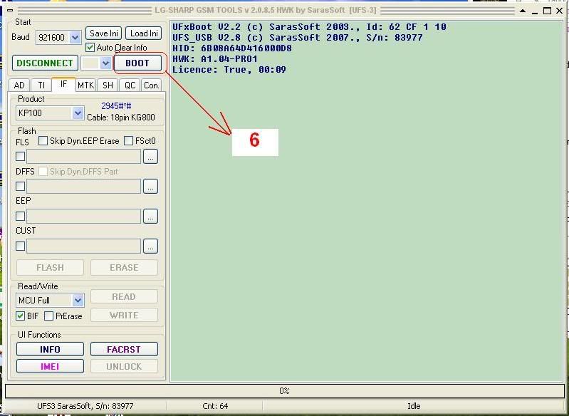Screen dimensions: 569x416
Task: Click the Load Ini button
Action: [x=144, y=33]
